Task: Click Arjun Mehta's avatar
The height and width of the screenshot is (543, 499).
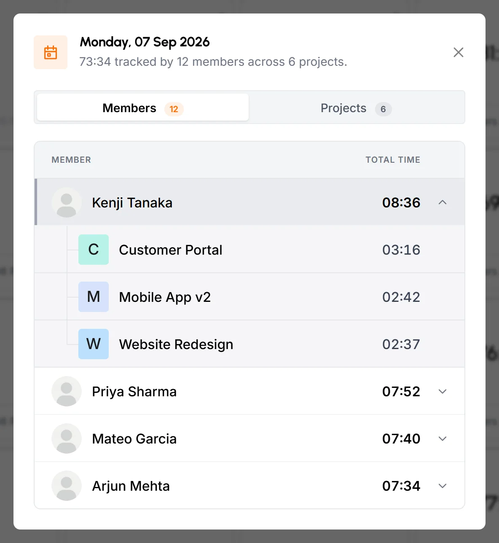Action: (x=67, y=486)
